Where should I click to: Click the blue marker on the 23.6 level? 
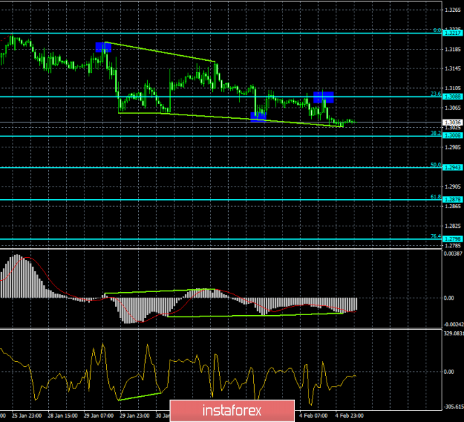[x=323, y=96]
